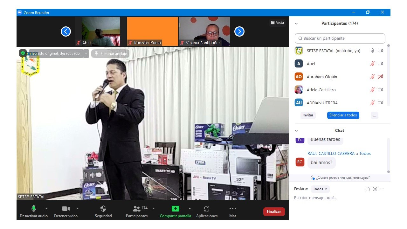This screenshot has width=407, height=229.
Task: Open the Aplicaciones apps panel
Action: click(x=207, y=212)
